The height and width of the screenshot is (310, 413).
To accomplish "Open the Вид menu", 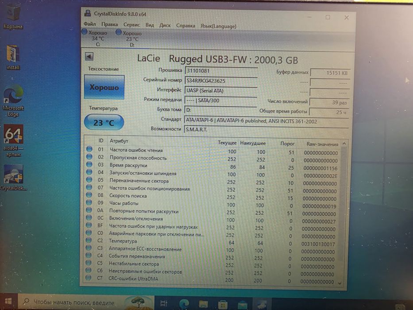I will (x=149, y=25).
